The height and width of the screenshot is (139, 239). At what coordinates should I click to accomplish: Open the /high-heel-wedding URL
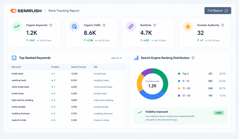[x=103, y=100]
